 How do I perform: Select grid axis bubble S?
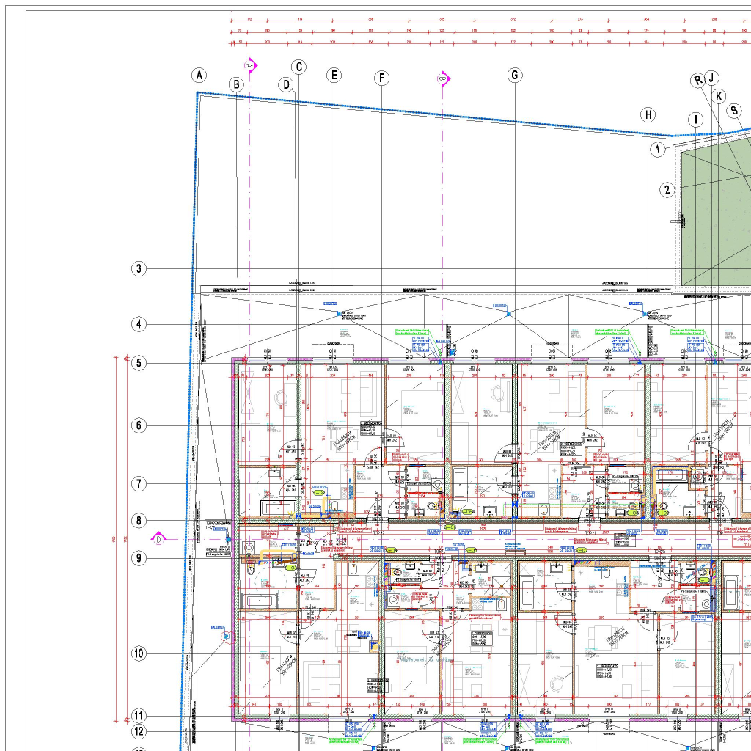click(x=734, y=111)
